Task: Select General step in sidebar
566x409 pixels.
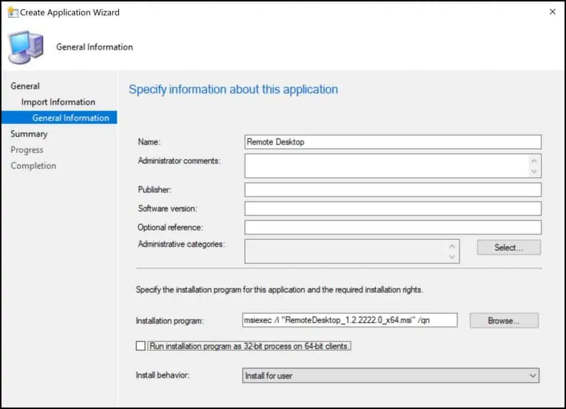Action: [25, 86]
